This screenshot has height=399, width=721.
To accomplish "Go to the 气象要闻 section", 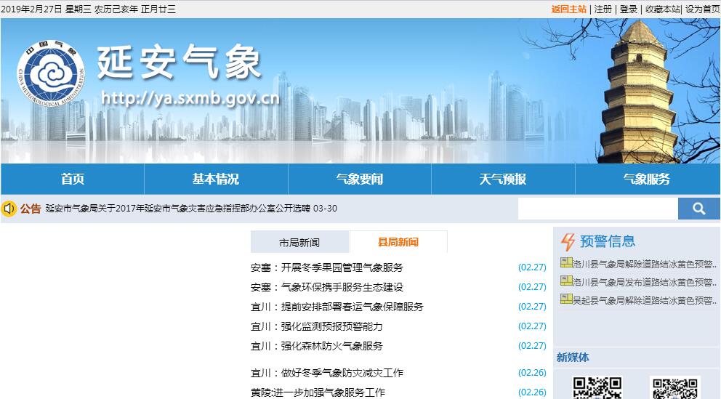I will tap(360, 179).
